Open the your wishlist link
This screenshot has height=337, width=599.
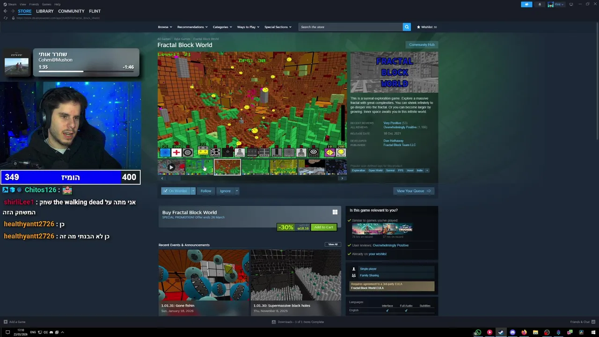pyautogui.click(x=378, y=254)
